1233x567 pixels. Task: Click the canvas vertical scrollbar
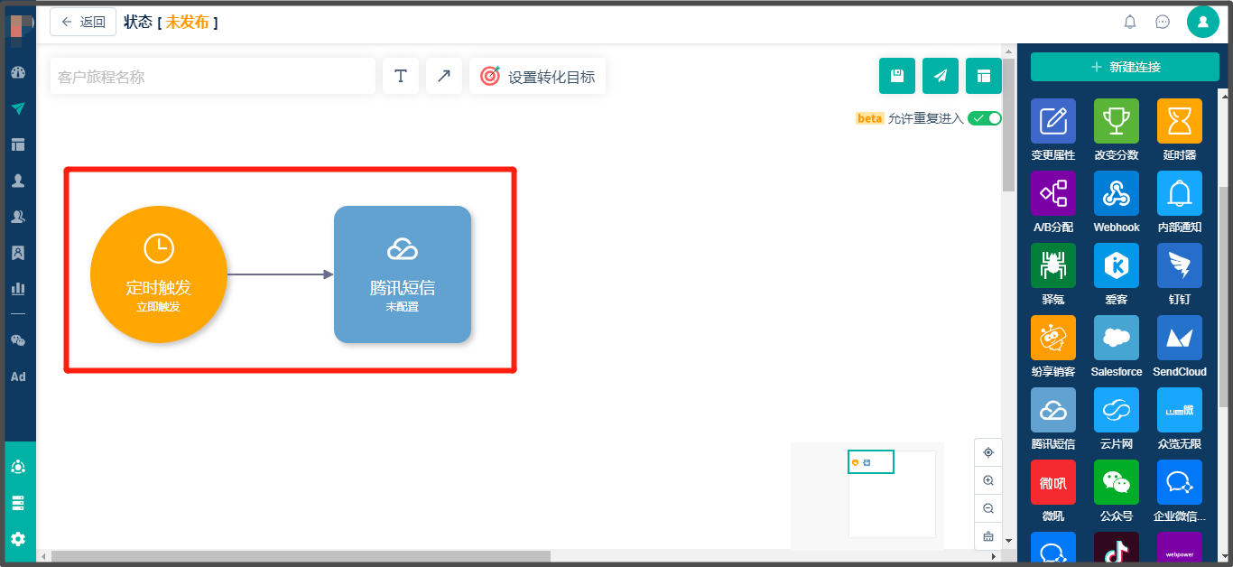1009,125
